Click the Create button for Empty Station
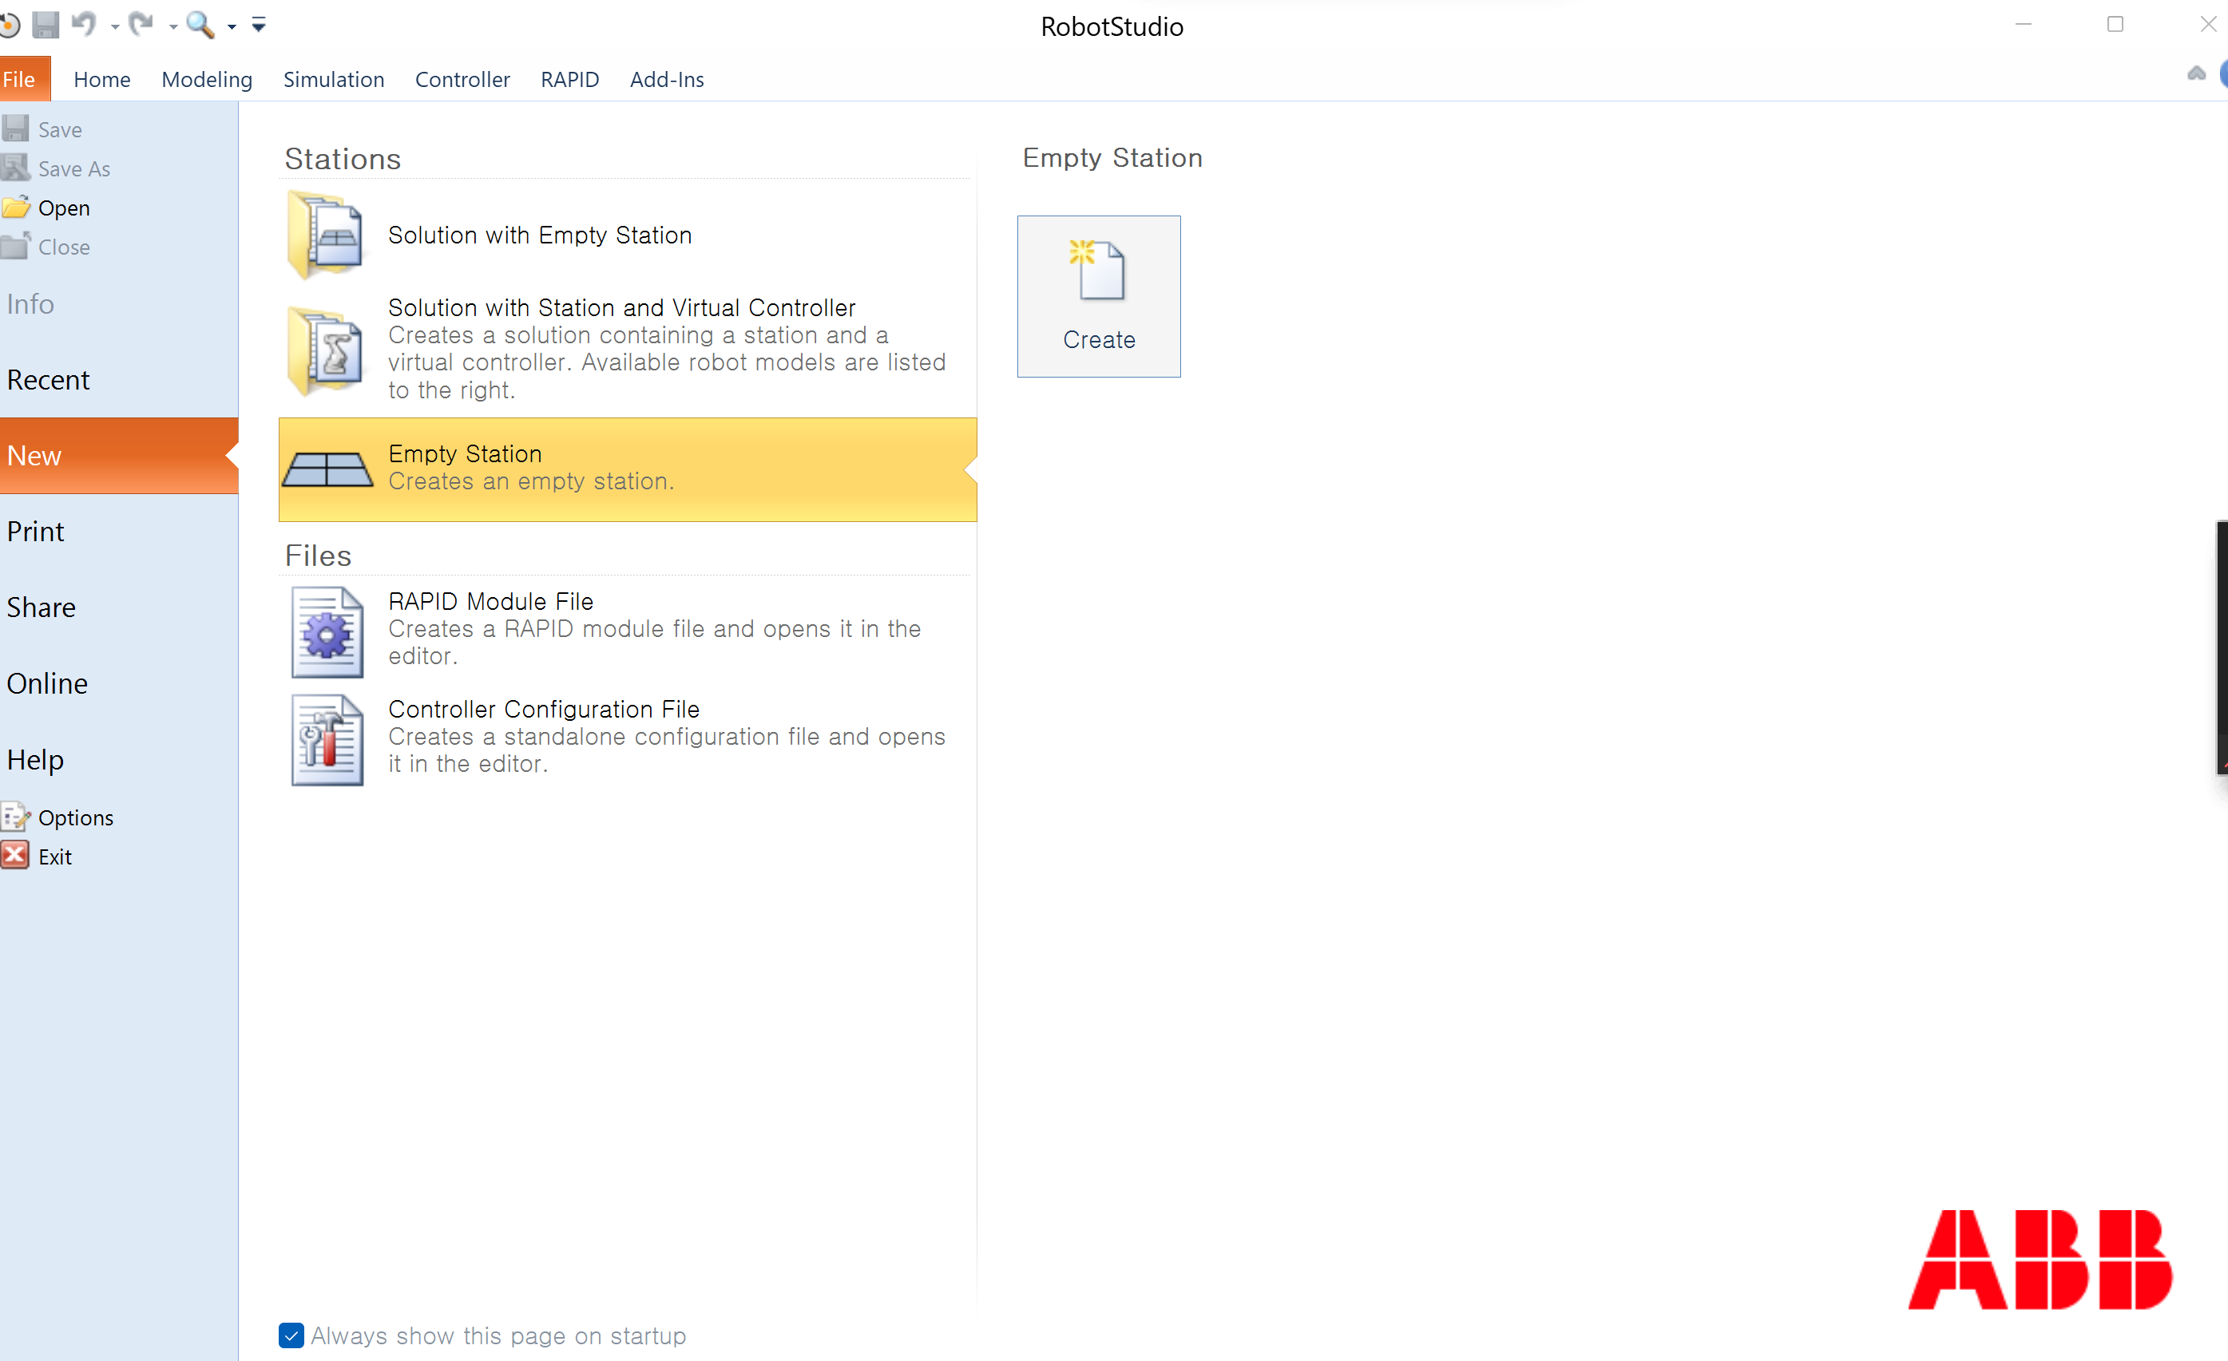Viewport: 2228px width, 1361px height. click(x=1099, y=296)
